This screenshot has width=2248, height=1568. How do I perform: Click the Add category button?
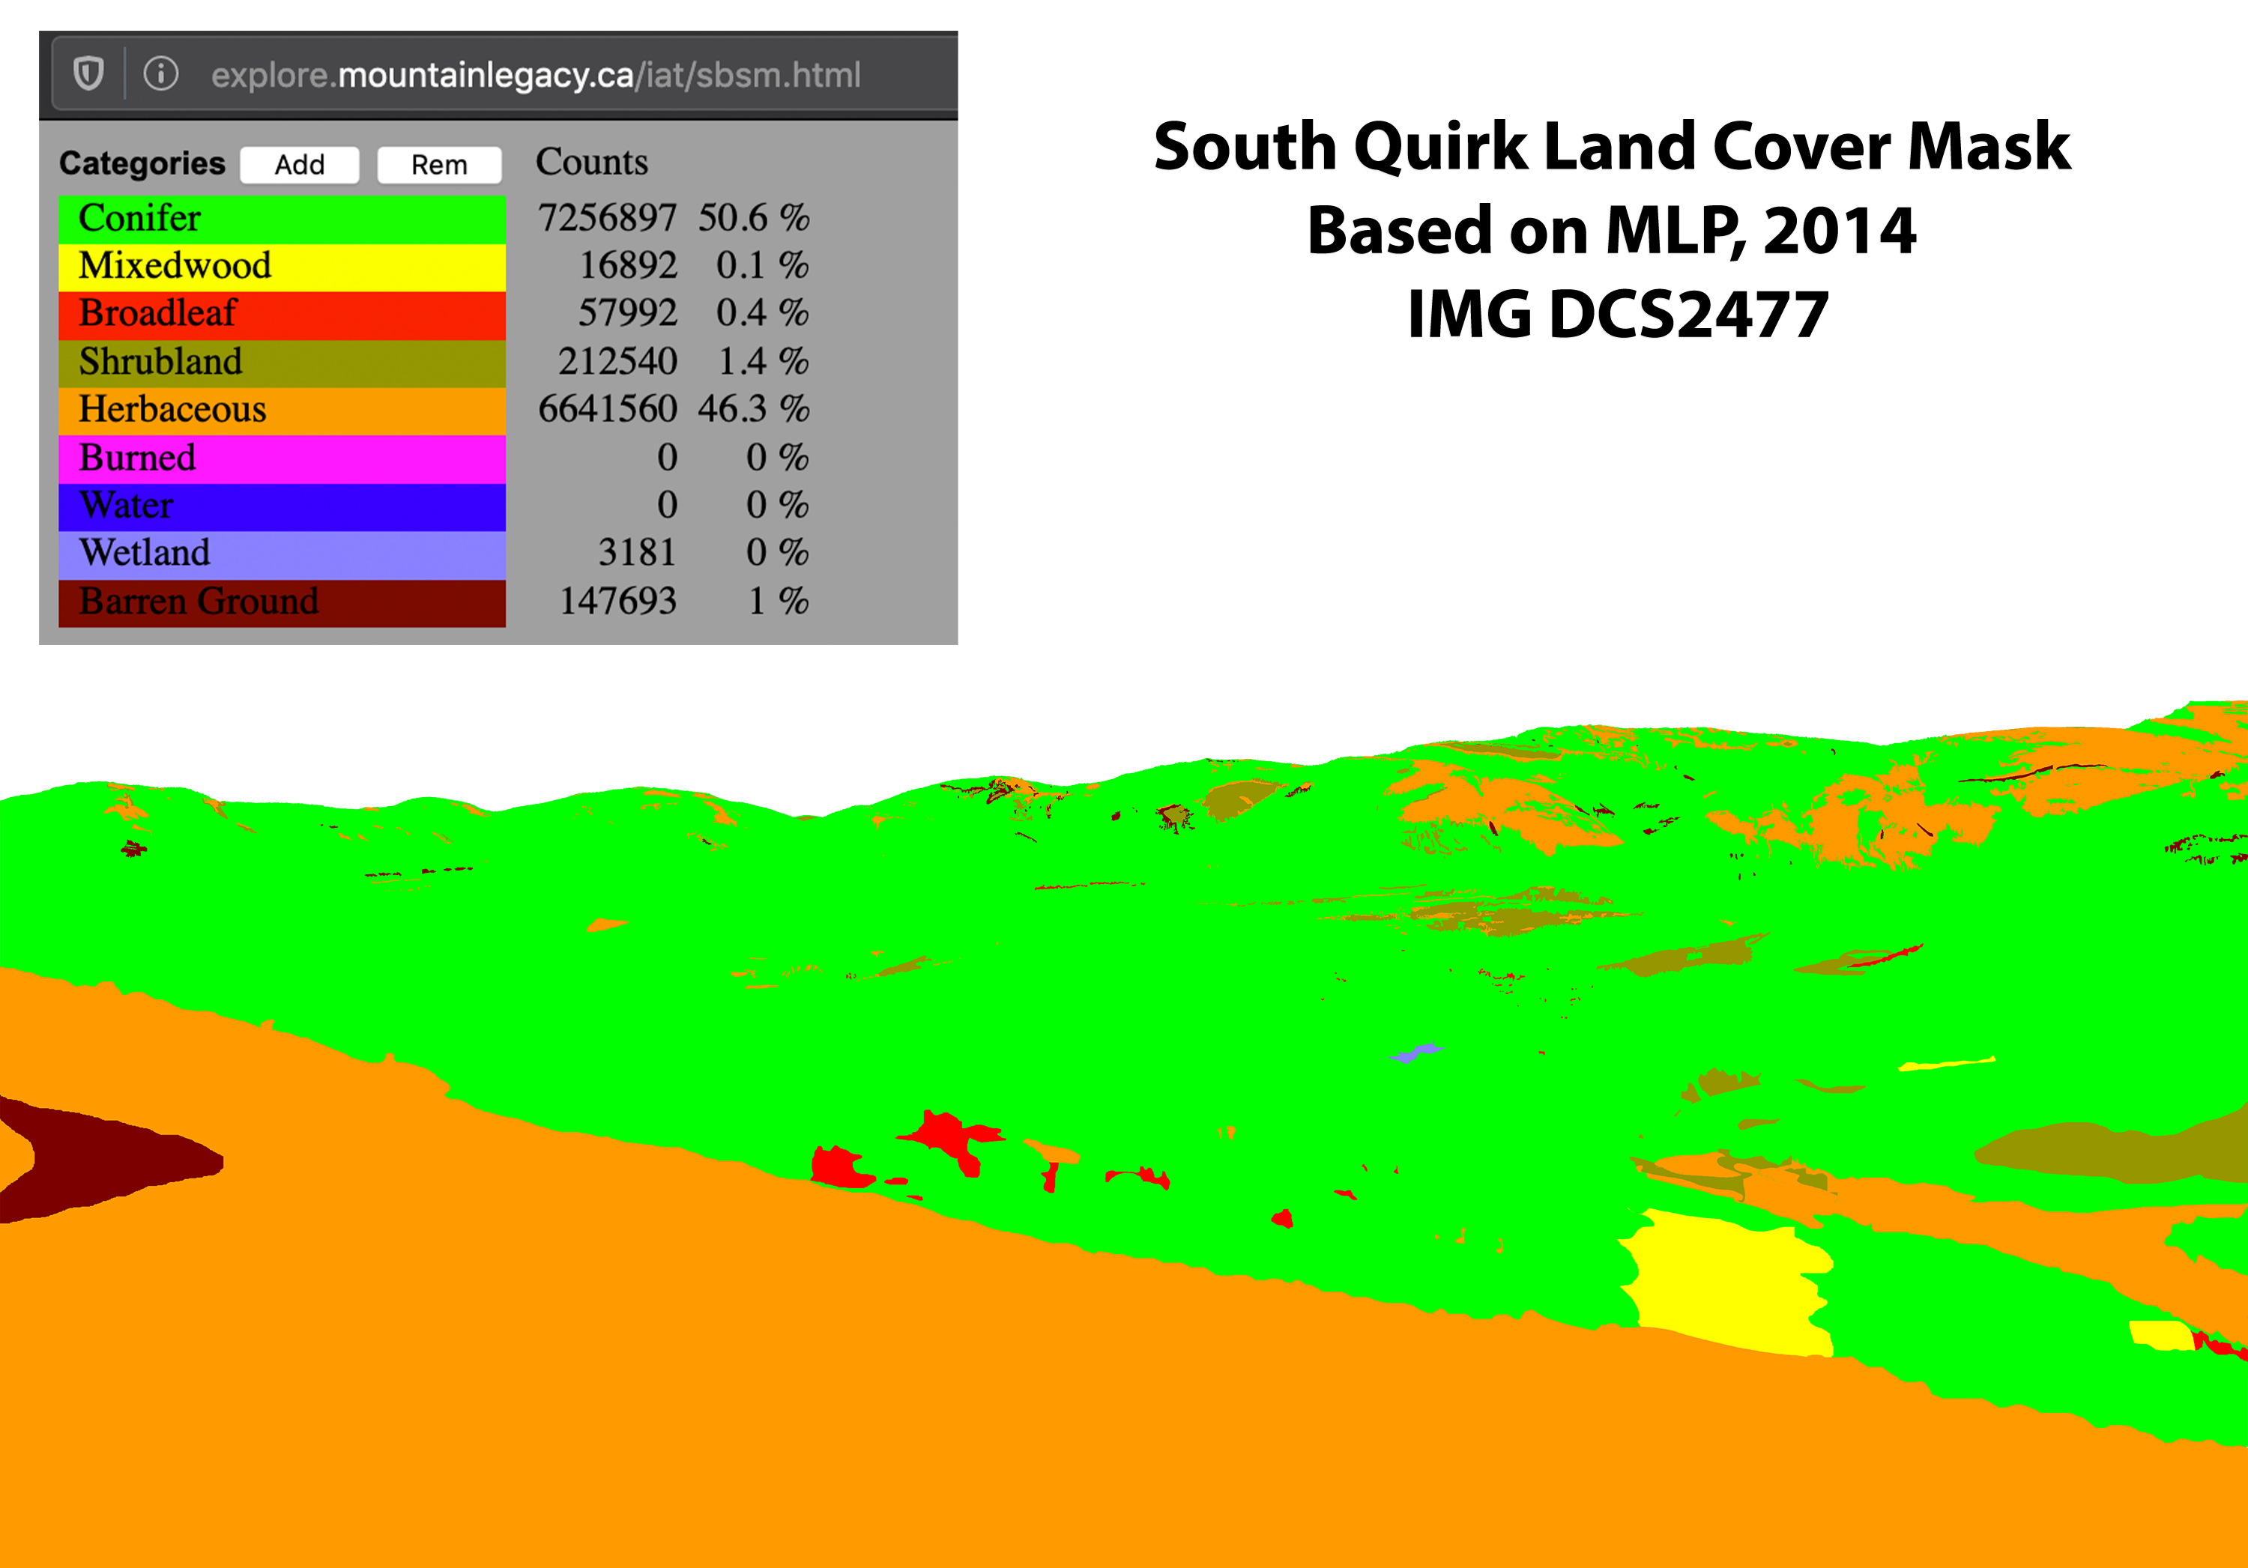(300, 164)
